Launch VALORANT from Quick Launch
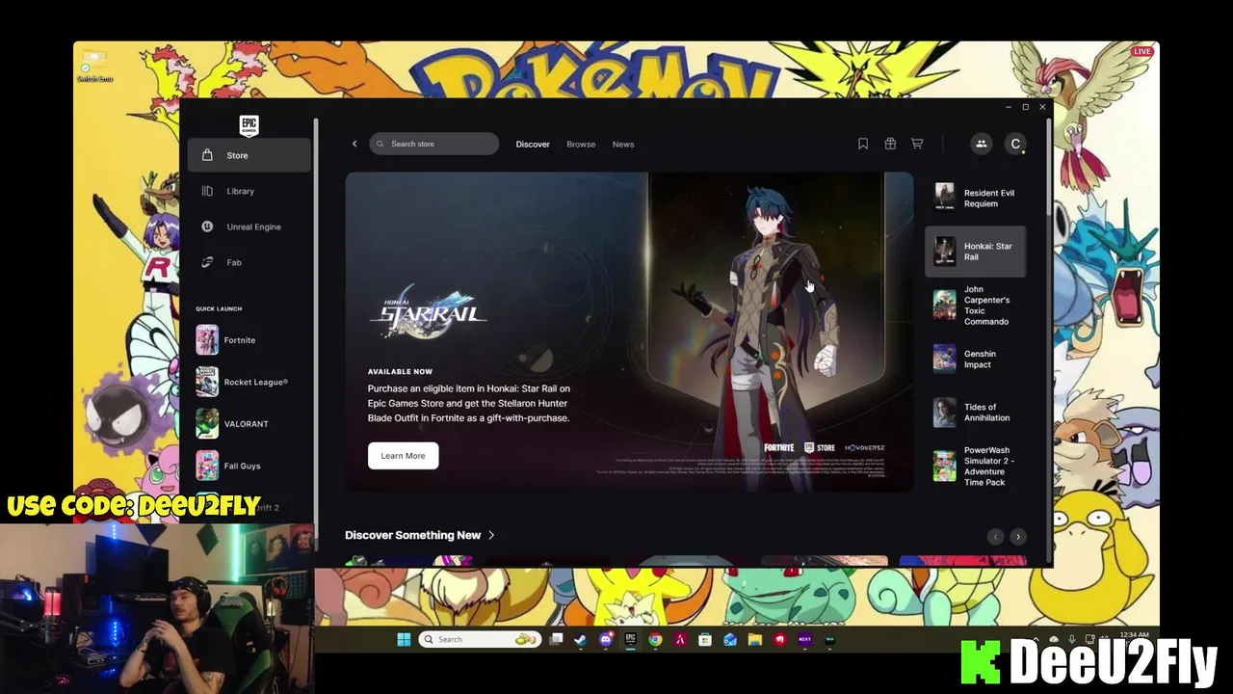The width and height of the screenshot is (1233, 694). 249,424
